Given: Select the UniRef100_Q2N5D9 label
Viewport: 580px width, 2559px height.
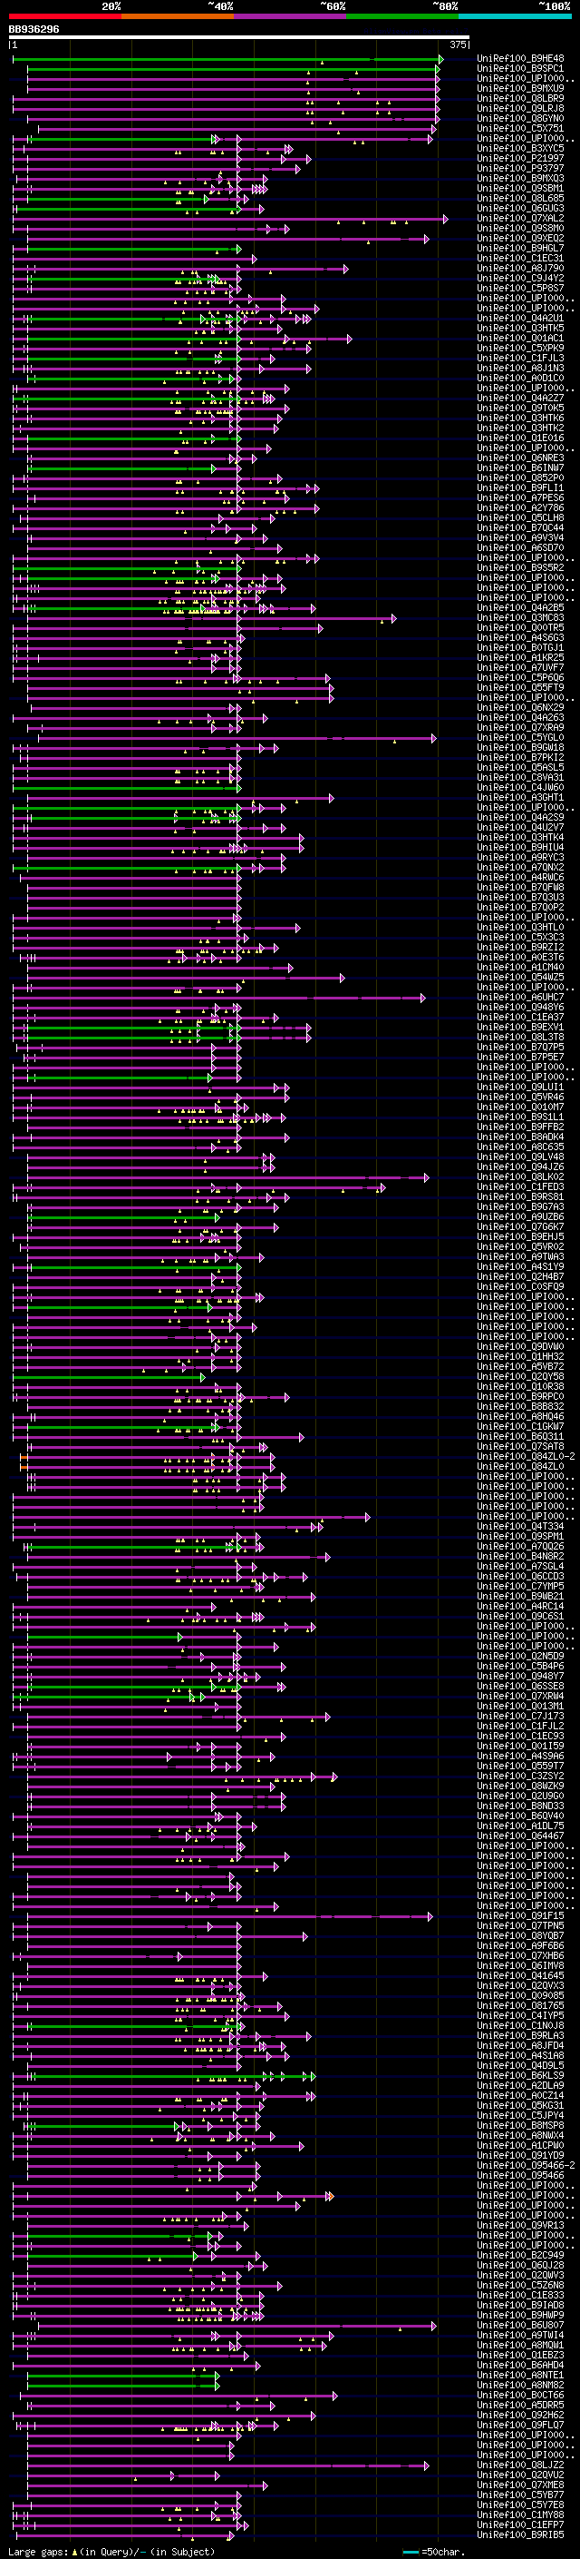Looking at the screenshot, I should (520, 1656).
